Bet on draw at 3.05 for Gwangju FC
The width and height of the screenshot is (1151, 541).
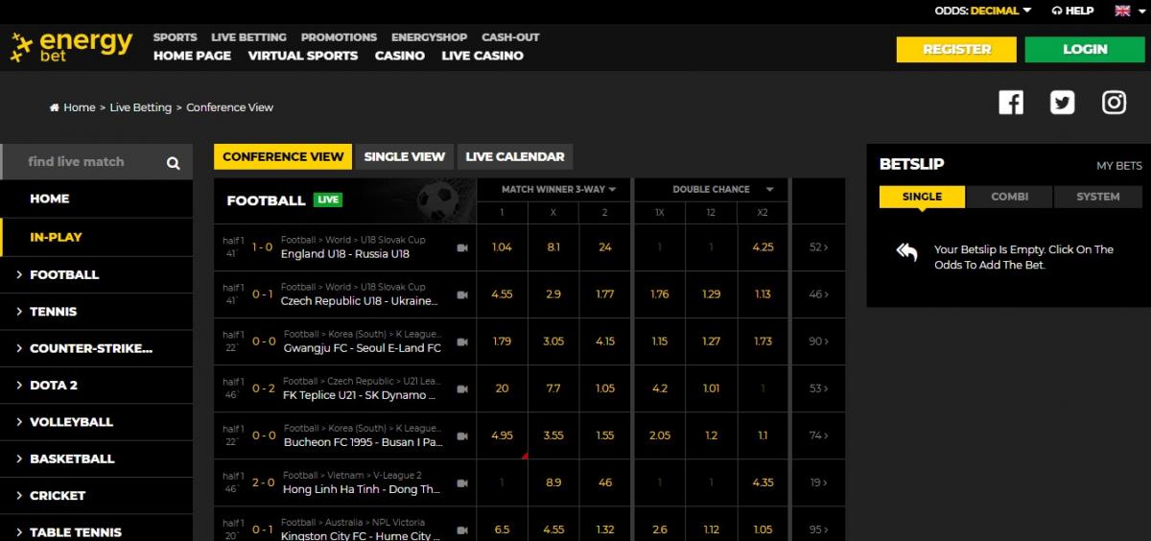553,341
